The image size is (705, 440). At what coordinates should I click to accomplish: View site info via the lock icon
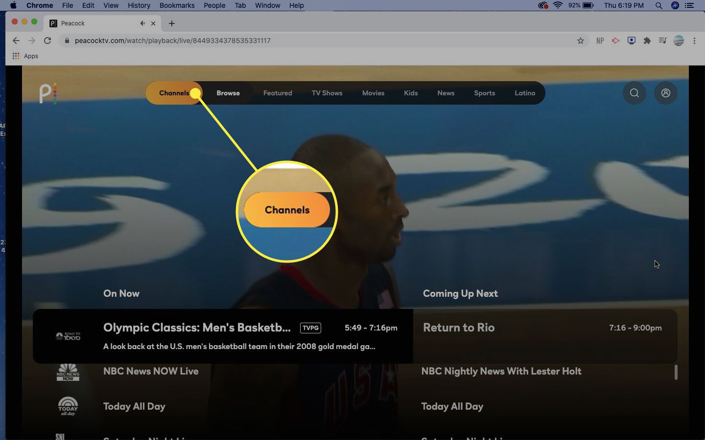[67, 41]
